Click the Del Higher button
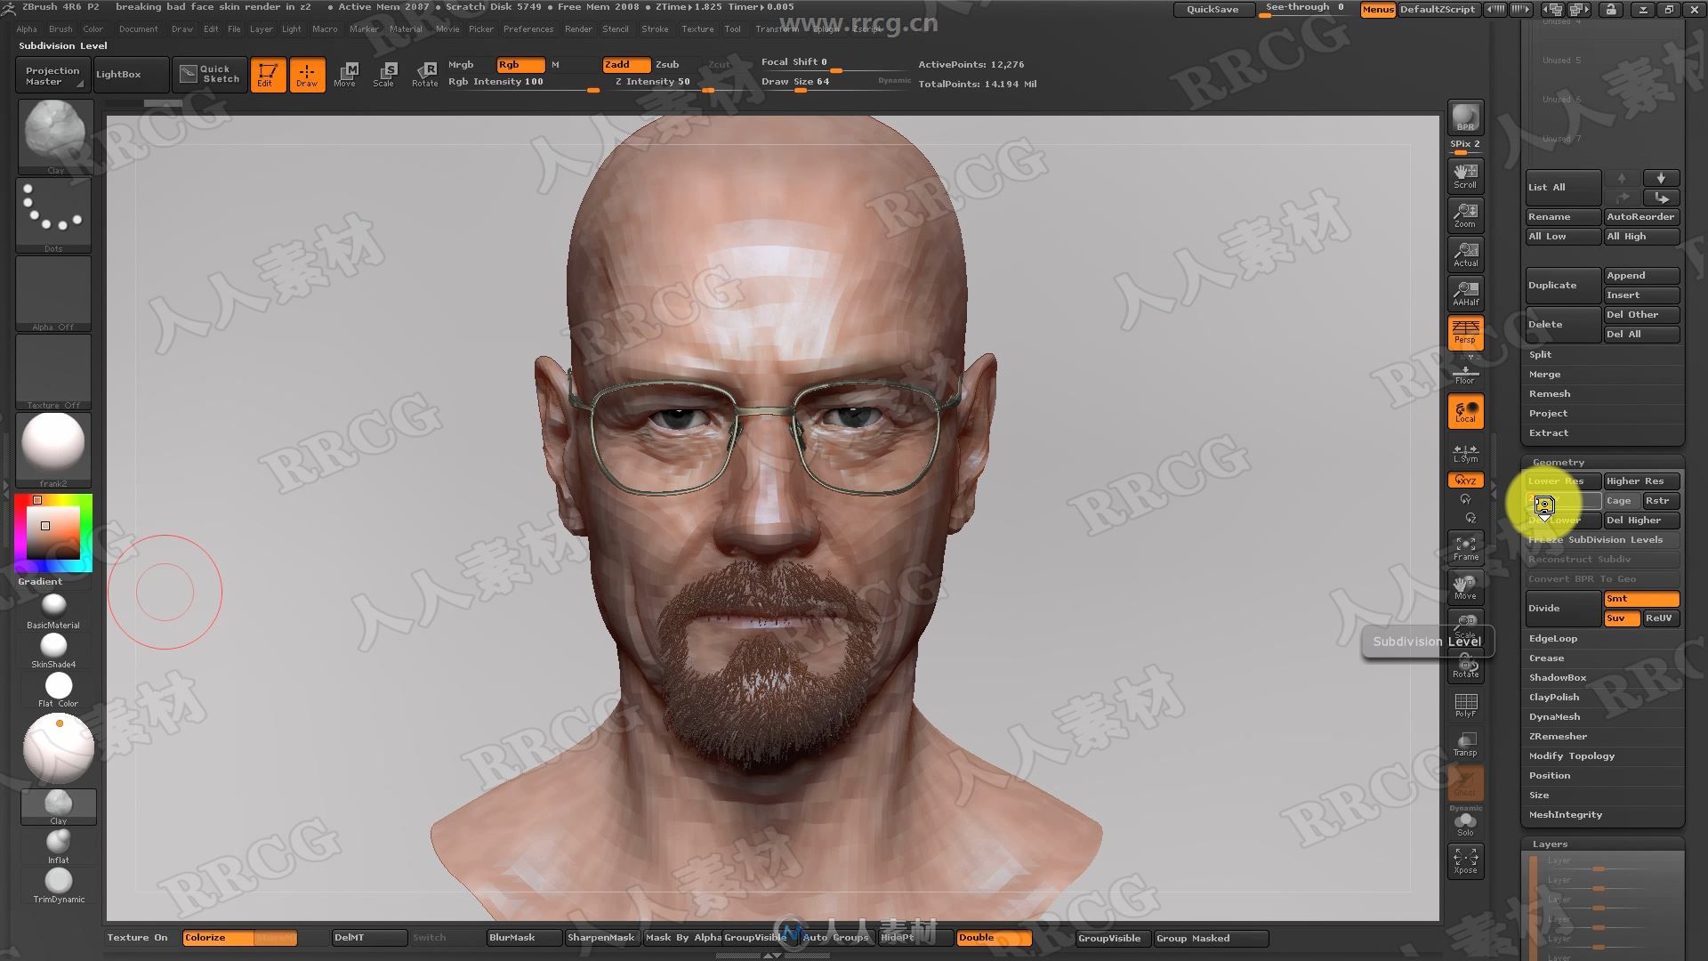This screenshot has width=1708, height=961. (x=1641, y=520)
